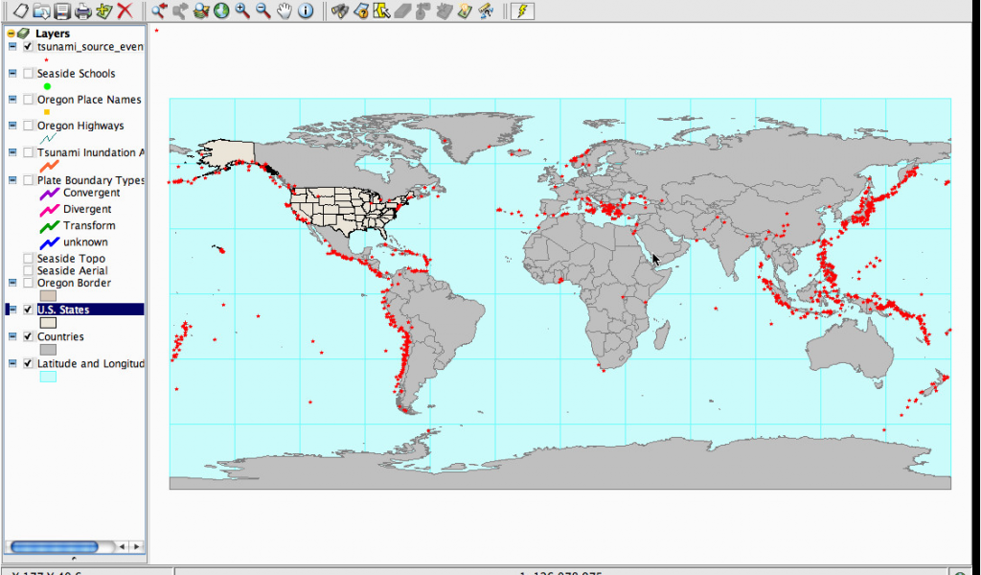
Task: Click the greyed eraser Clear Selection icon
Action: (x=402, y=11)
